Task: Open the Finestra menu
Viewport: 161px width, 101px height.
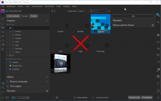Action: click(x=66, y=7)
